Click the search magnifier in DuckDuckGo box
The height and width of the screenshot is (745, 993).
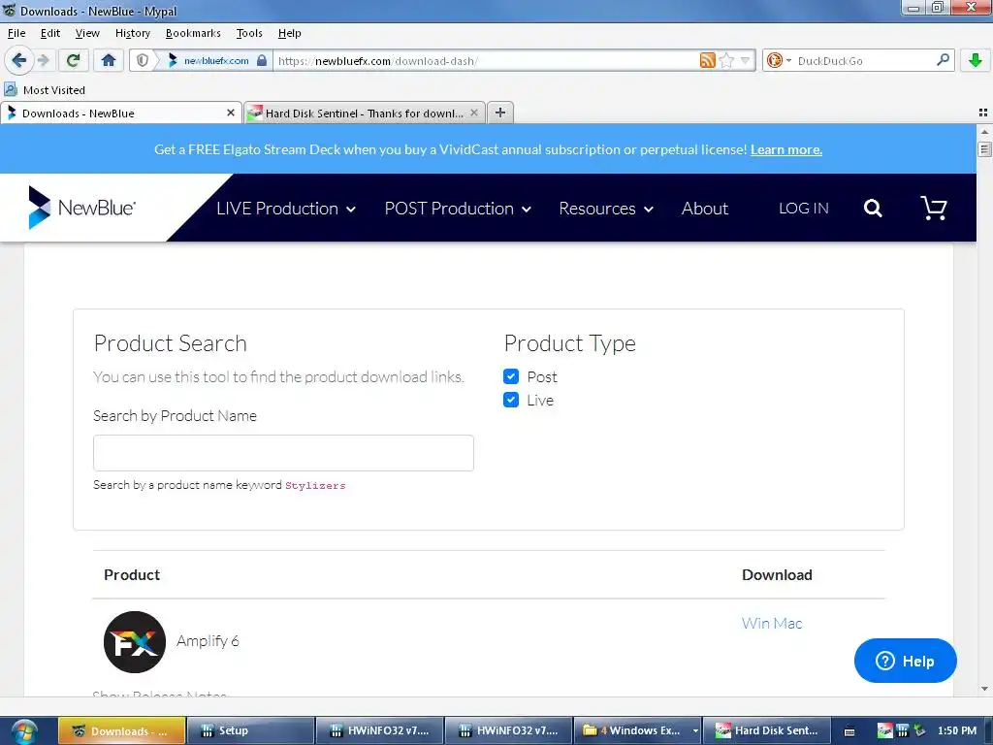(943, 60)
